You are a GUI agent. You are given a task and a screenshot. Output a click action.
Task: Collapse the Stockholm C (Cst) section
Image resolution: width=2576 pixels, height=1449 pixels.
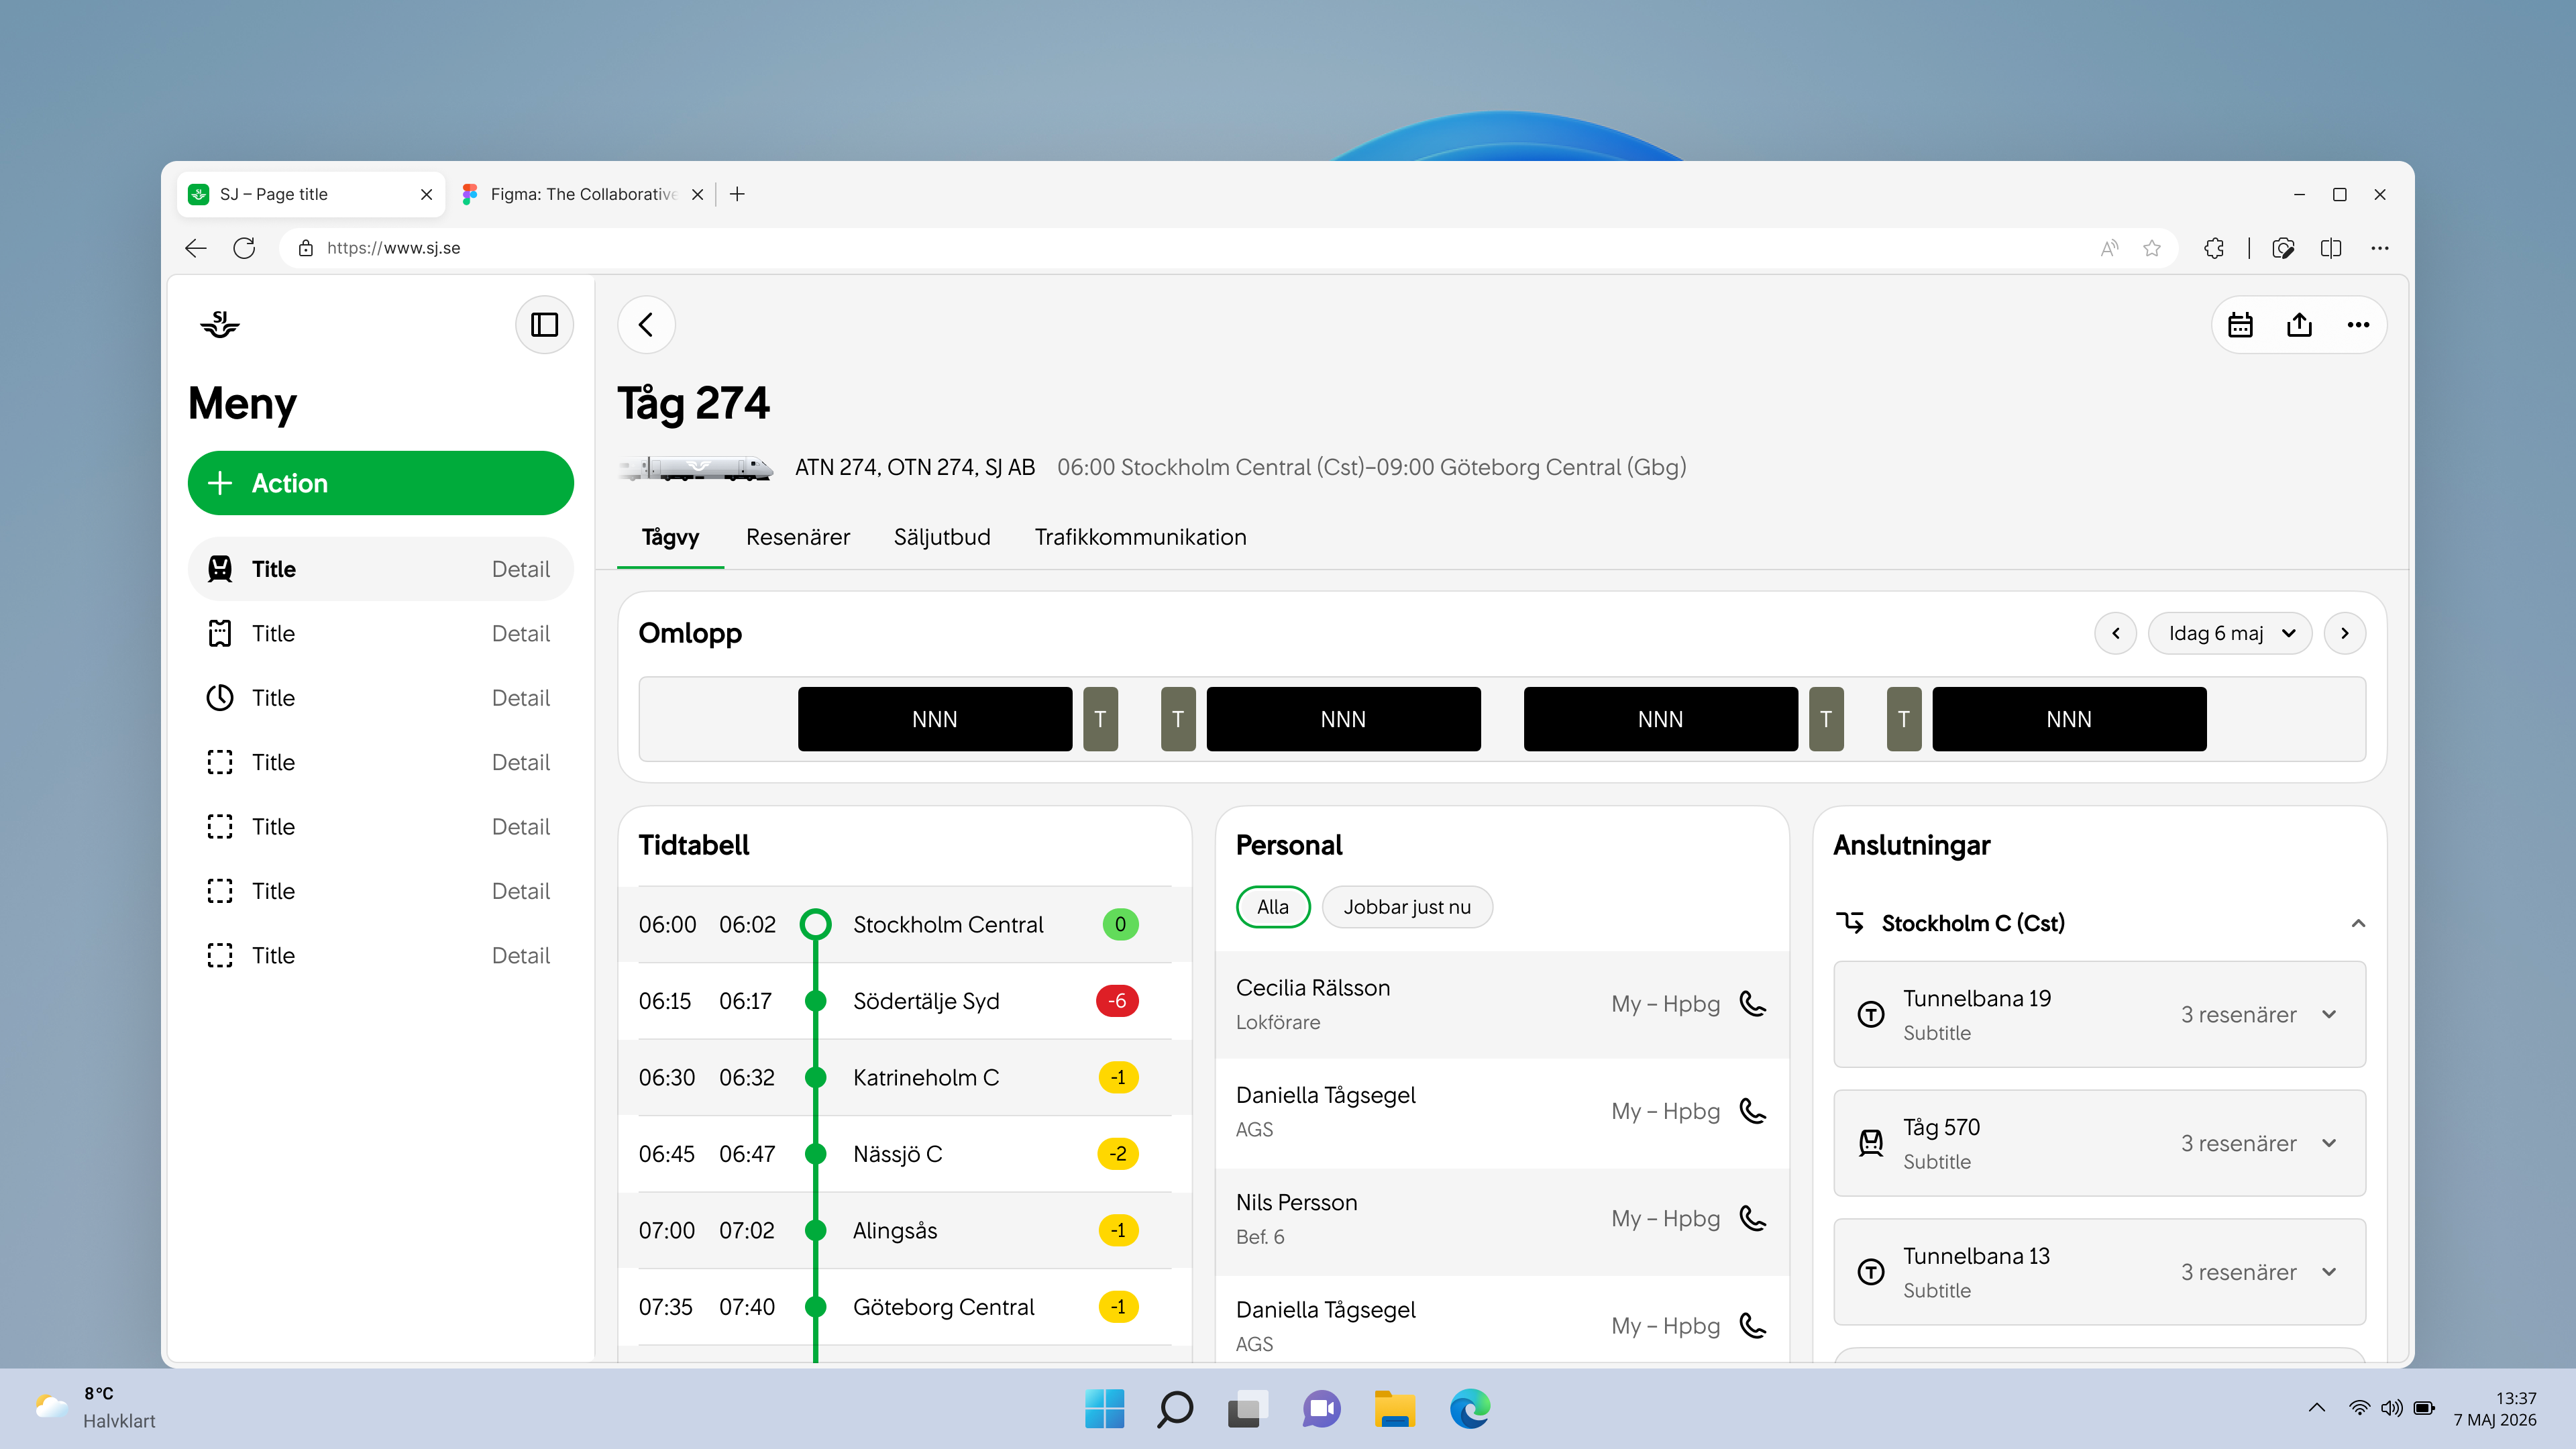2359,923
